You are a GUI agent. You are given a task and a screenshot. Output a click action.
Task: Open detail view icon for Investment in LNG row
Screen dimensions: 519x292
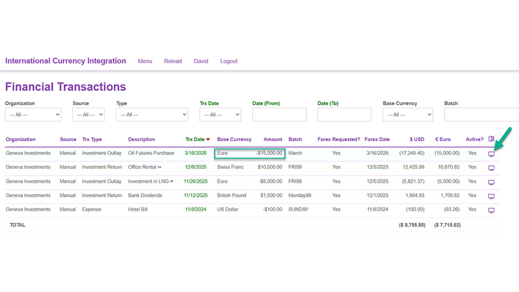(x=491, y=182)
